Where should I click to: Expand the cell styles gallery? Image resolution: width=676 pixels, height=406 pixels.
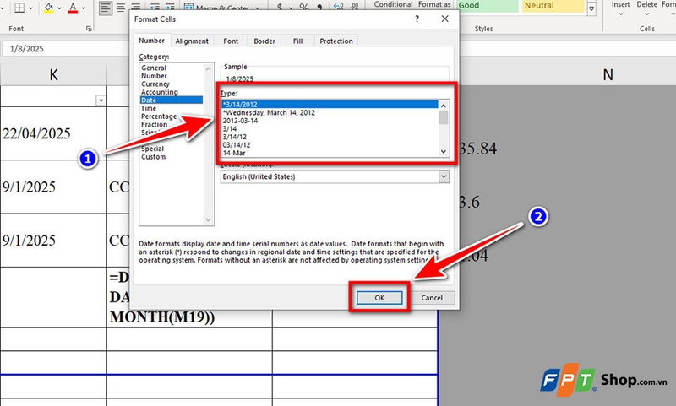tap(591, 8)
